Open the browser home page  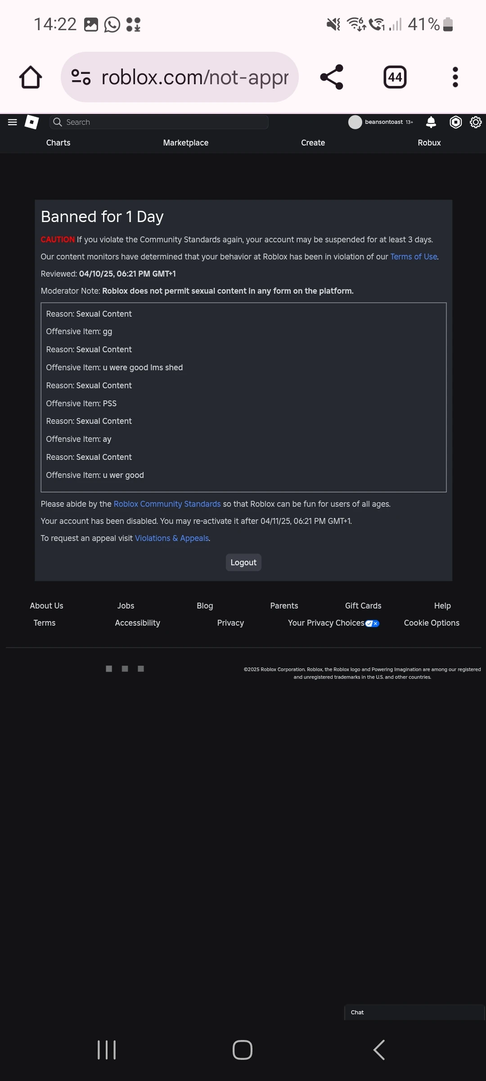click(30, 77)
